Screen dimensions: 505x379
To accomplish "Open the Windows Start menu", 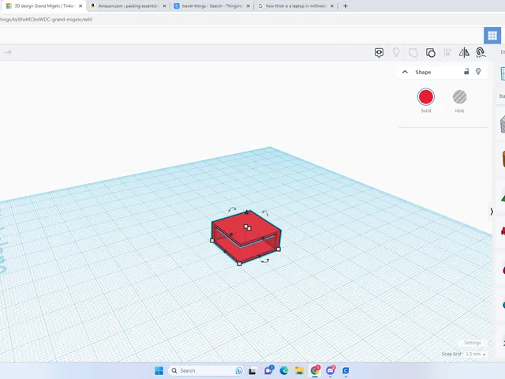I will (159, 370).
